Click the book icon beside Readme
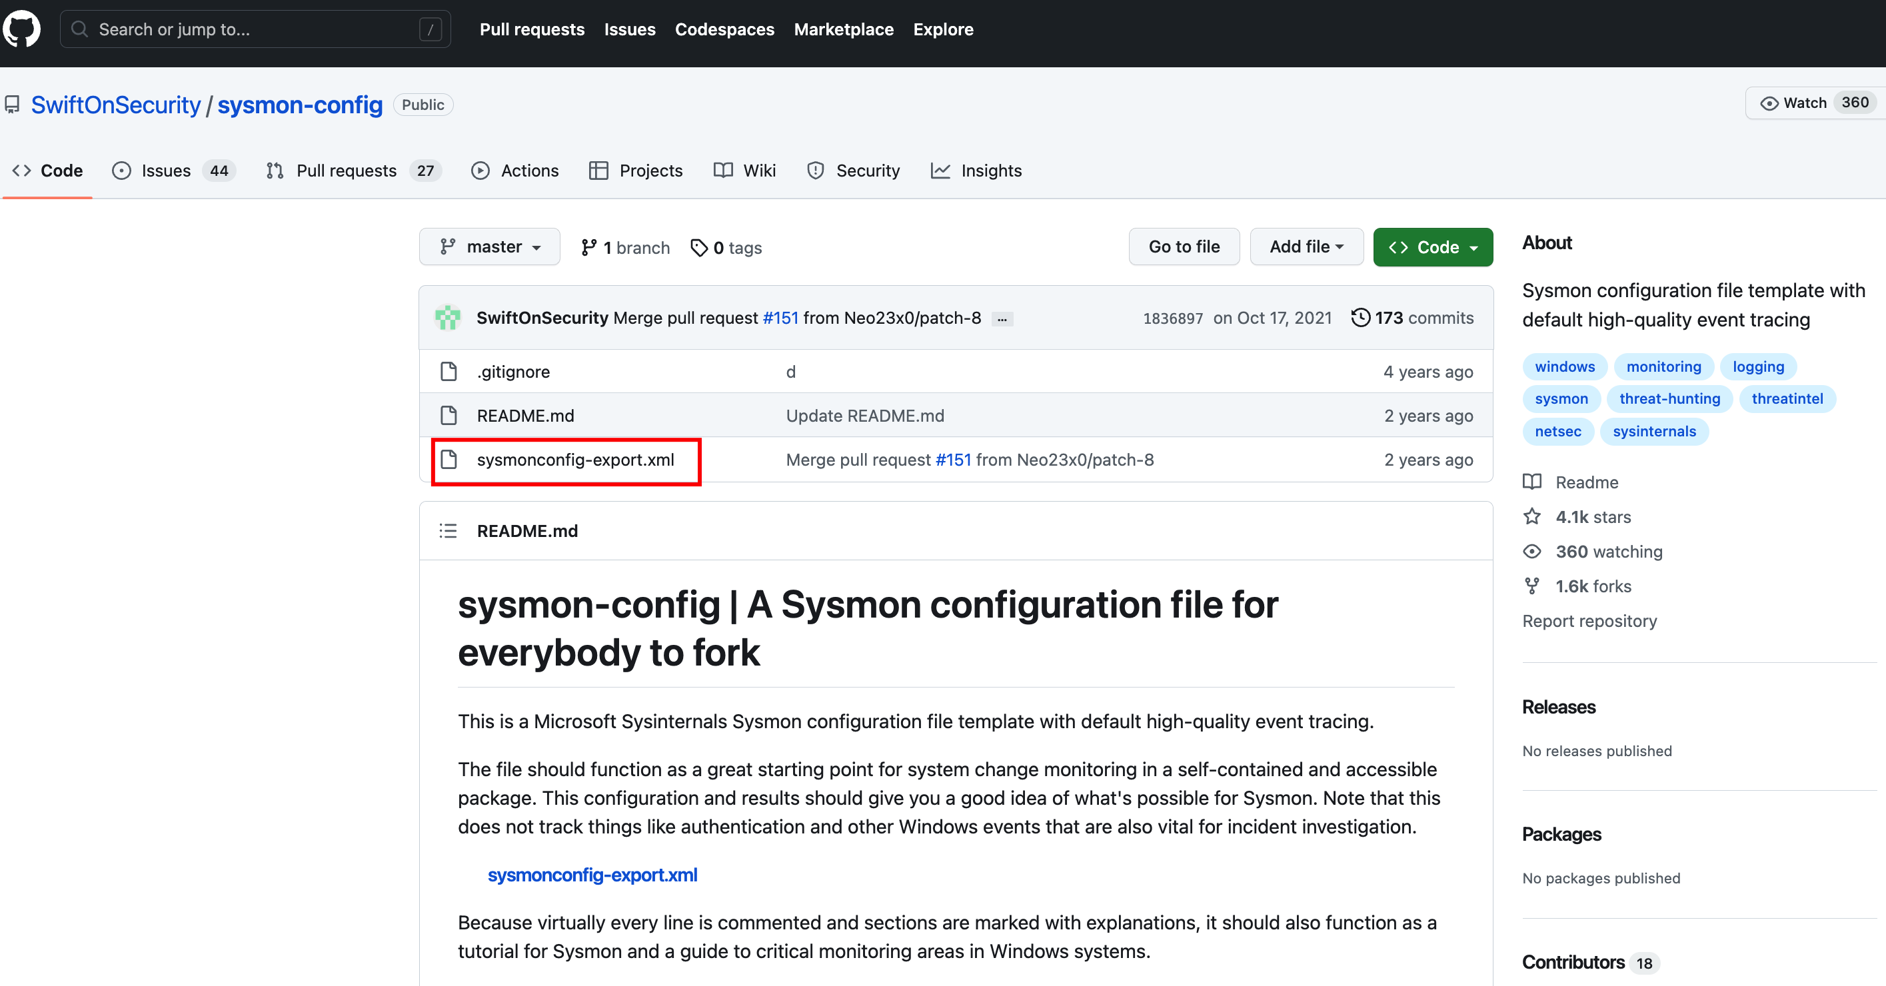The height and width of the screenshot is (986, 1886). point(1531,482)
